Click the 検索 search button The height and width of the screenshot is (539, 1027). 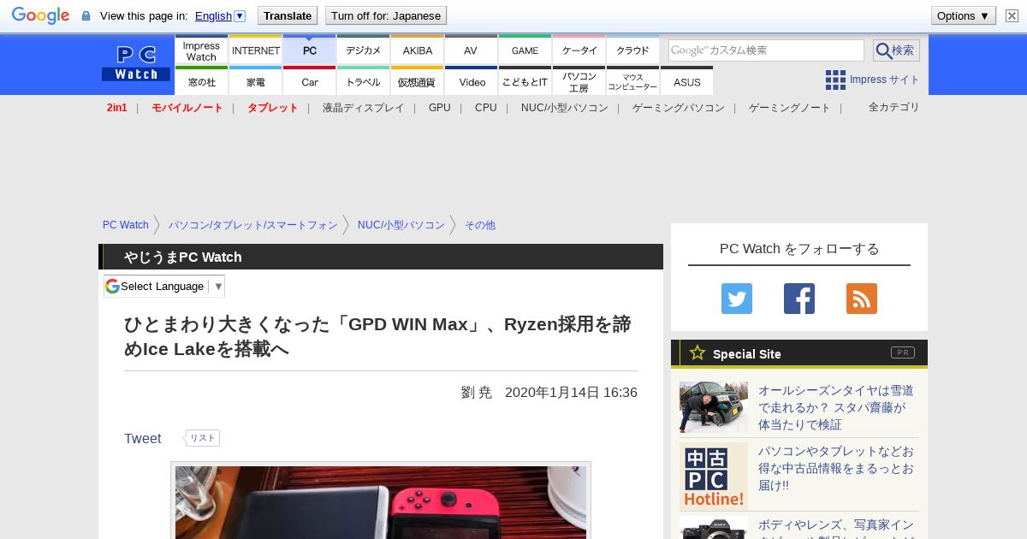pyautogui.click(x=896, y=50)
